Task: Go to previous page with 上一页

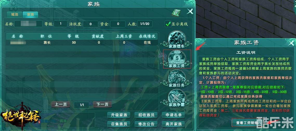Action: [61, 104]
